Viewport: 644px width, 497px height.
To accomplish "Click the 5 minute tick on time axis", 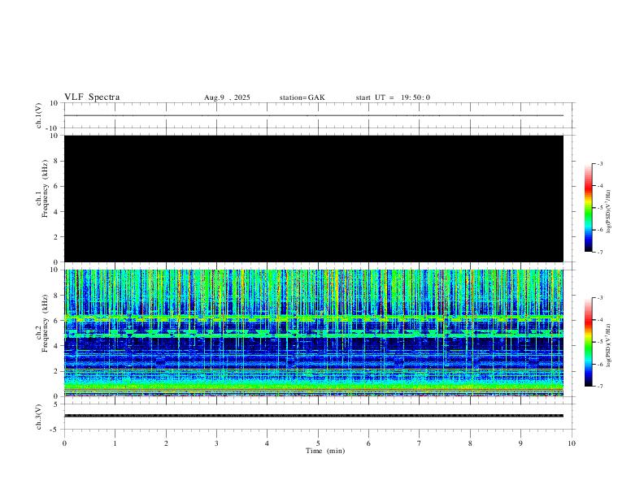I will tap(318, 443).
